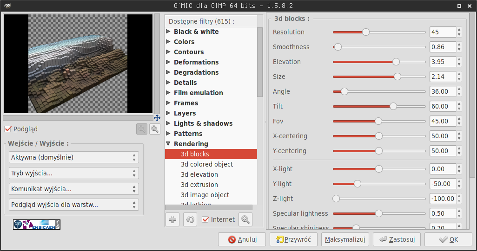This screenshot has height=251, width=477.
Task: Click the Y-light slider handle
Action: [357, 184]
